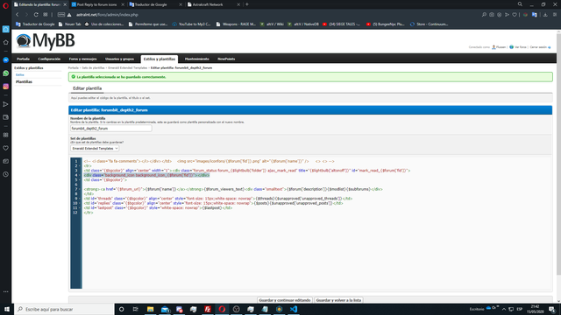Click the address bar snapshot camera icon
Screen dimensions: 561x315
[x=492, y=15]
